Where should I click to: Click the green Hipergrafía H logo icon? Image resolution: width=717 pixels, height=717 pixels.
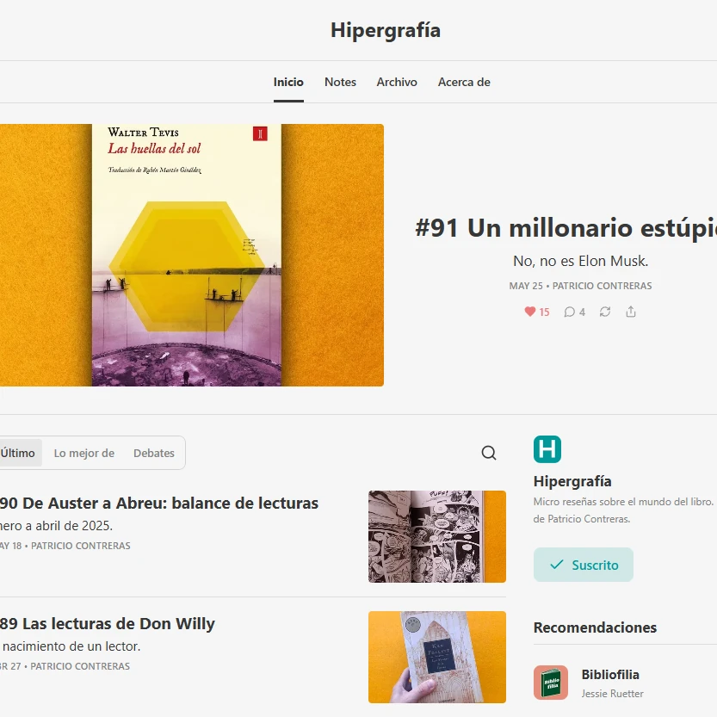tap(547, 449)
